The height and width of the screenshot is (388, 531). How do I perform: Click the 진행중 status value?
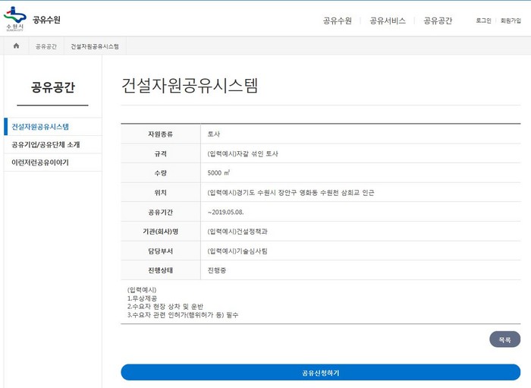[217, 270]
